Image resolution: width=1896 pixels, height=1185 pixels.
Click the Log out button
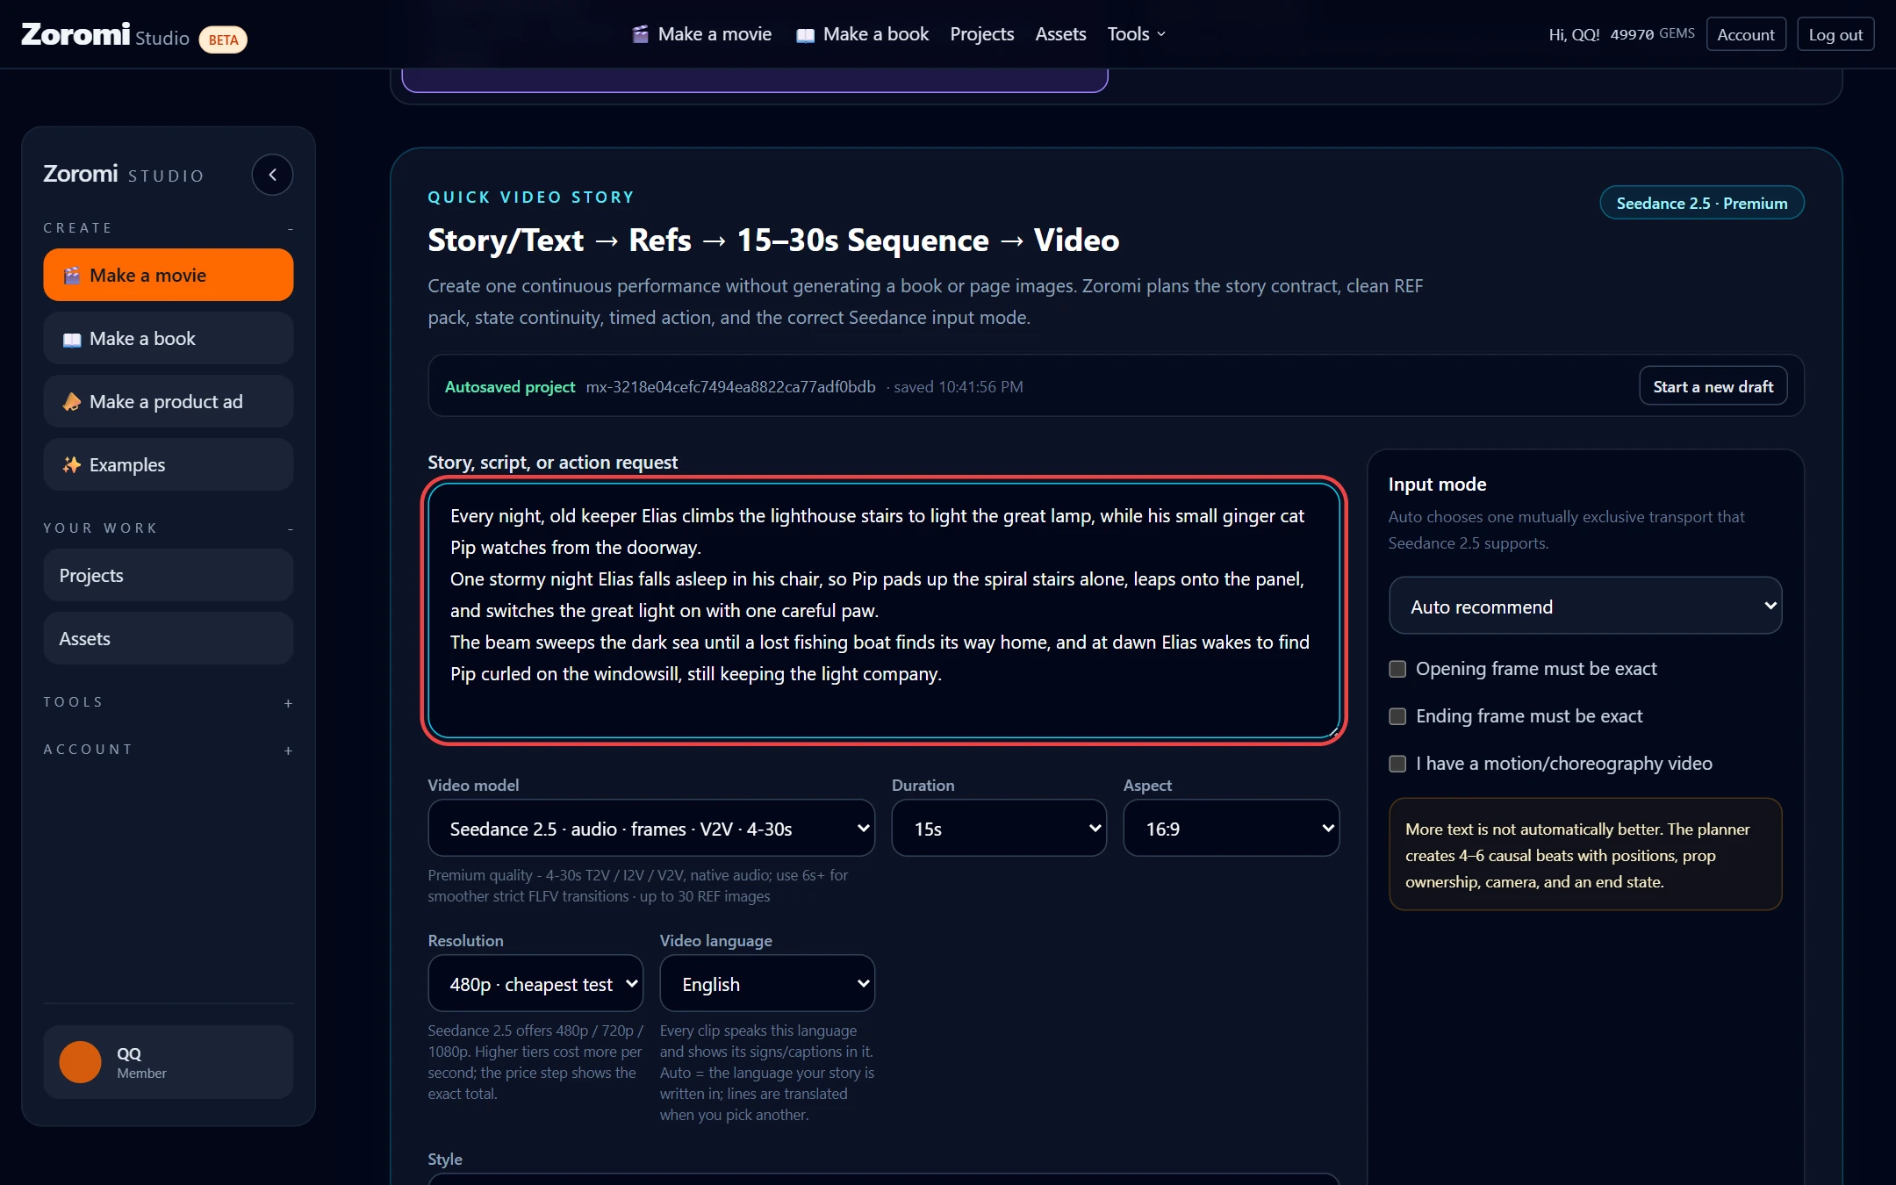[1835, 34]
